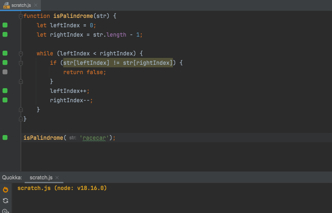Click the while keyword
This screenshot has width=332, height=213.
[x=45, y=53]
